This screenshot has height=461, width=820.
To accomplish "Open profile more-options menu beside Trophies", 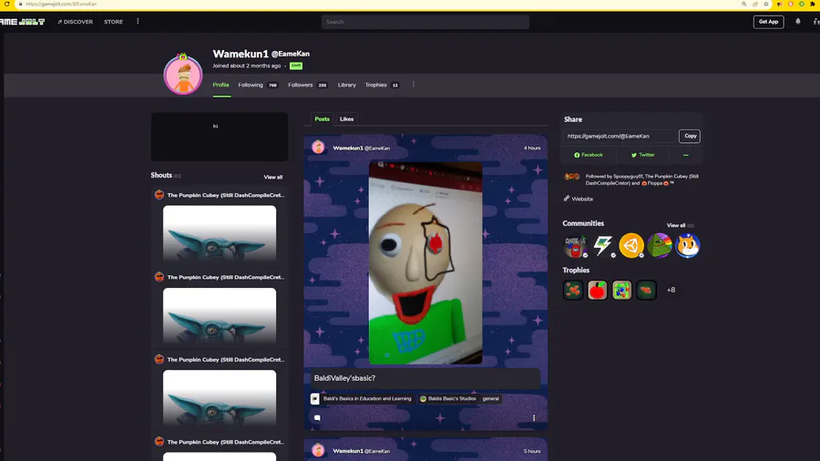I will pyautogui.click(x=413, y=84).
